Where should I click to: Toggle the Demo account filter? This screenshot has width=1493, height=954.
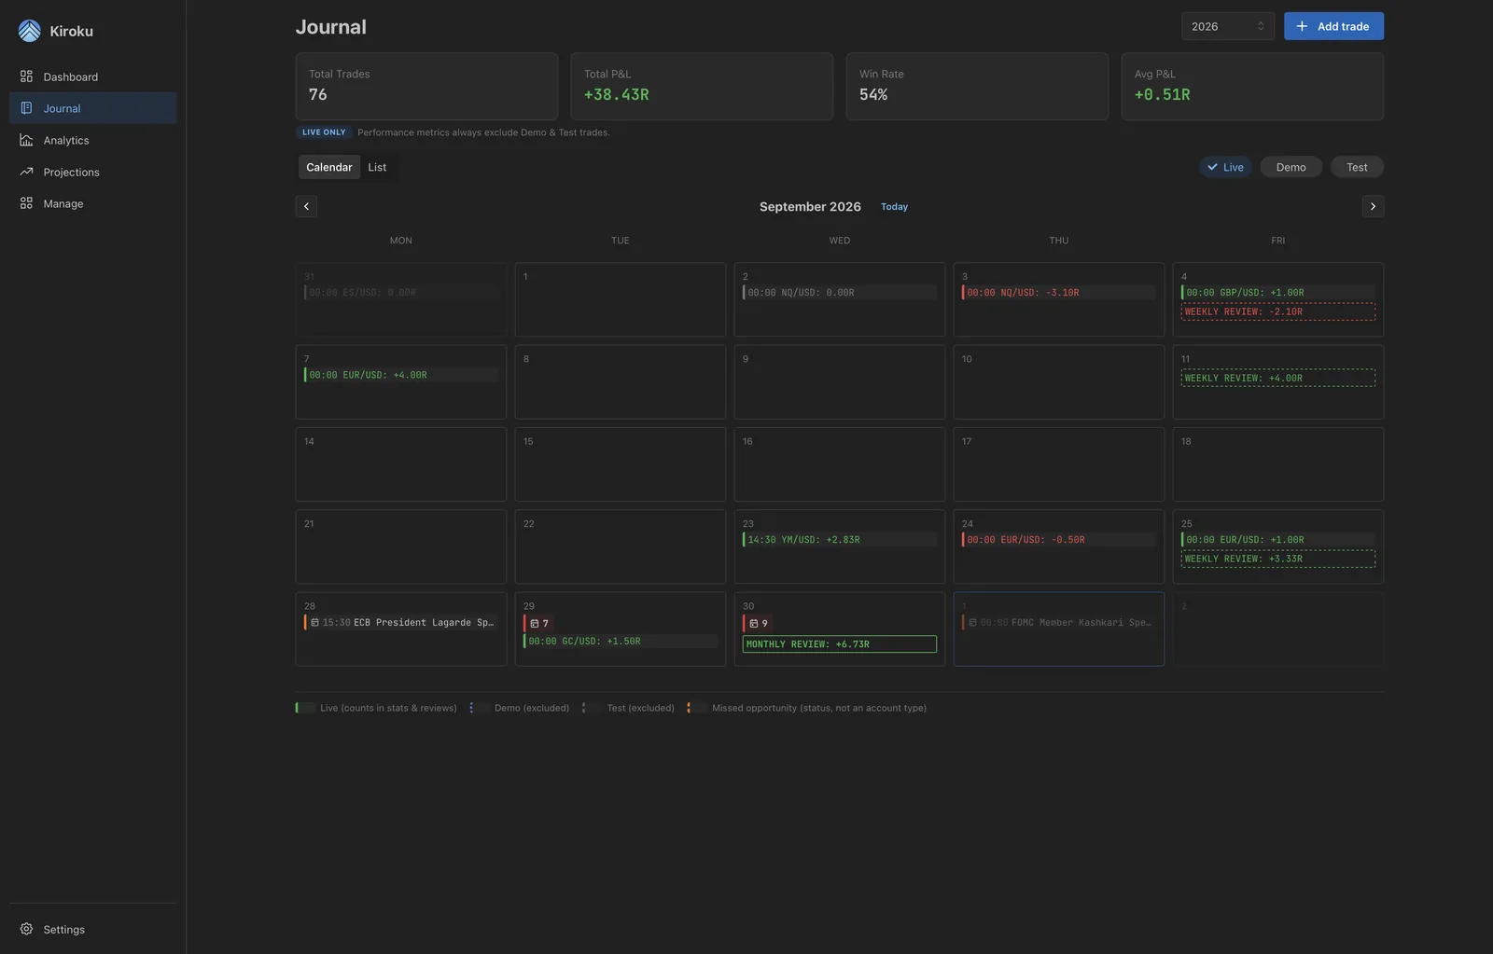[x=1291, y=167]
